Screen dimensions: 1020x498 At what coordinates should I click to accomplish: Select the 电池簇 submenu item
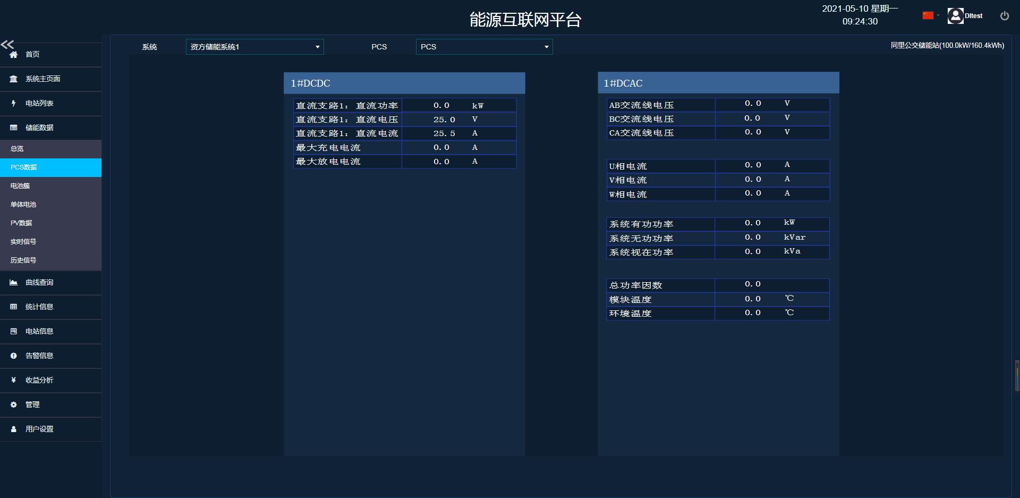[21, 186]
